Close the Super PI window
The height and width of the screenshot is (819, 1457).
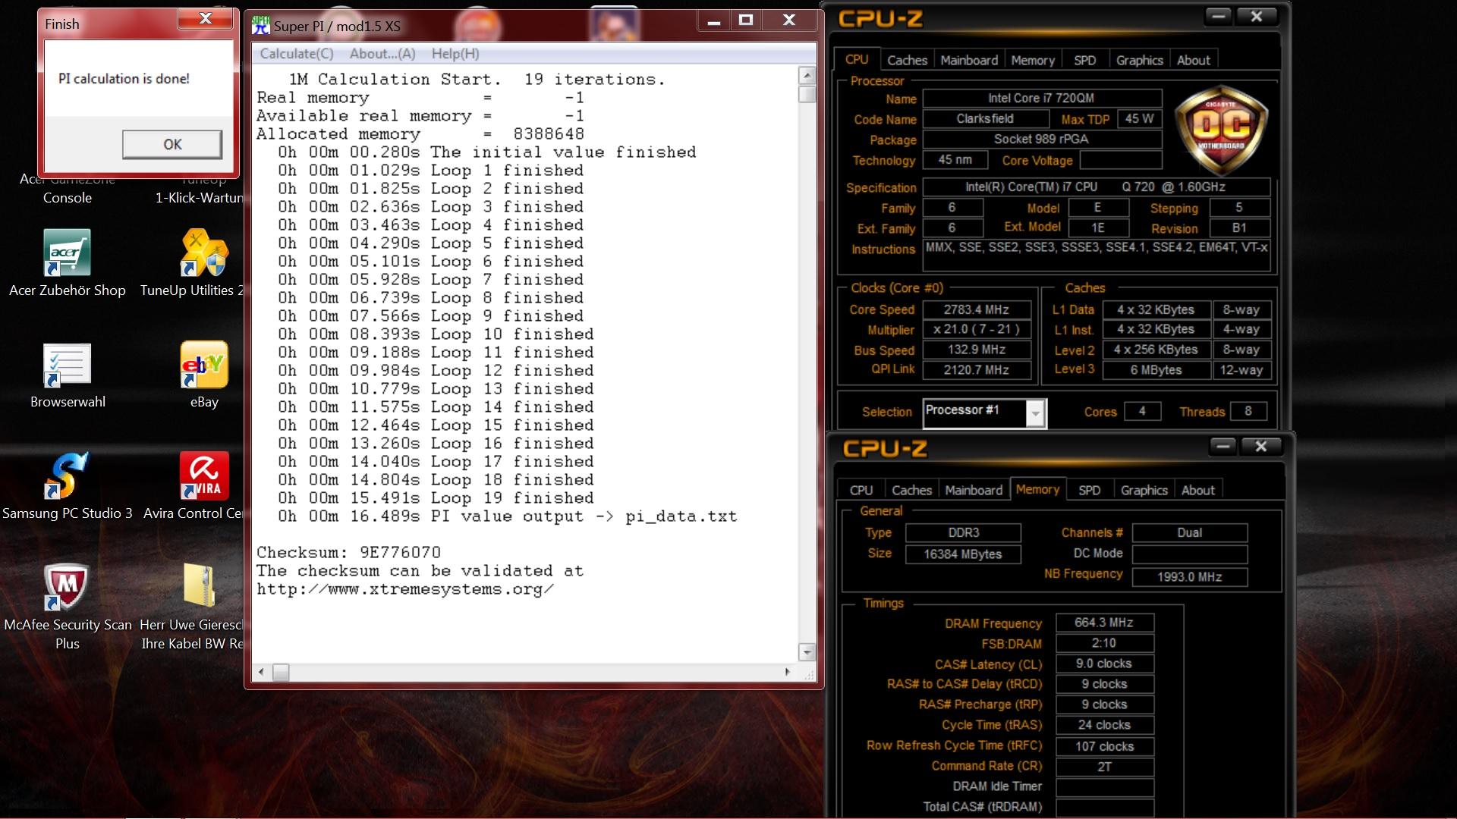[x=789, y=21]
